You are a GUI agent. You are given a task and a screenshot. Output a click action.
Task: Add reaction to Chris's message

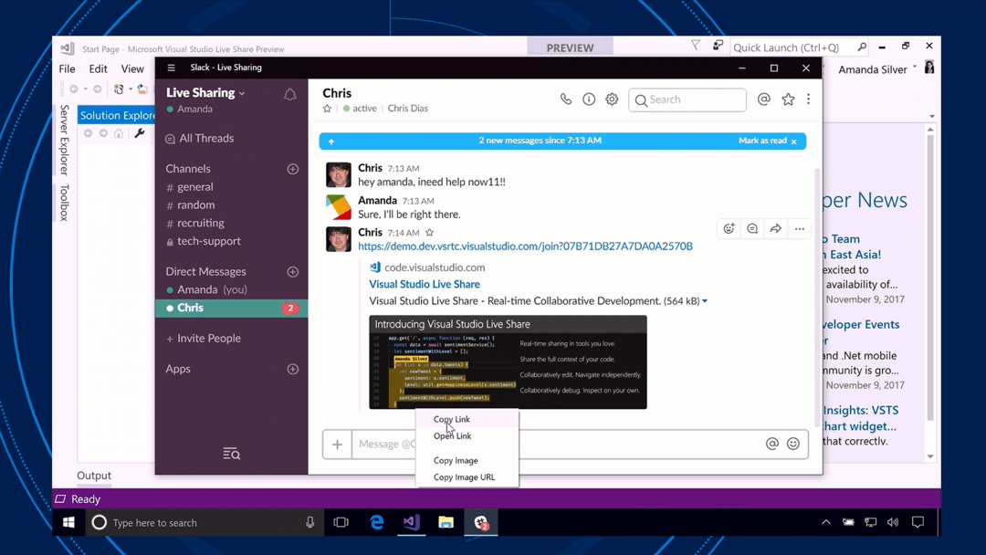pos(729,229)
